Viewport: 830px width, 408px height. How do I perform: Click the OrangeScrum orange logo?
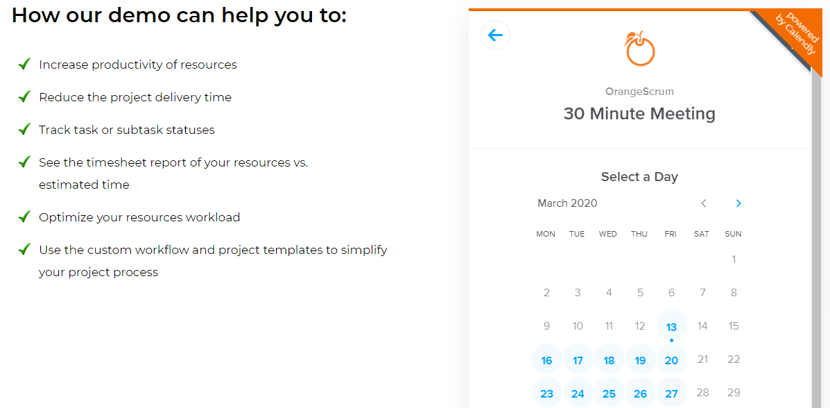click(x=639, y=49)
